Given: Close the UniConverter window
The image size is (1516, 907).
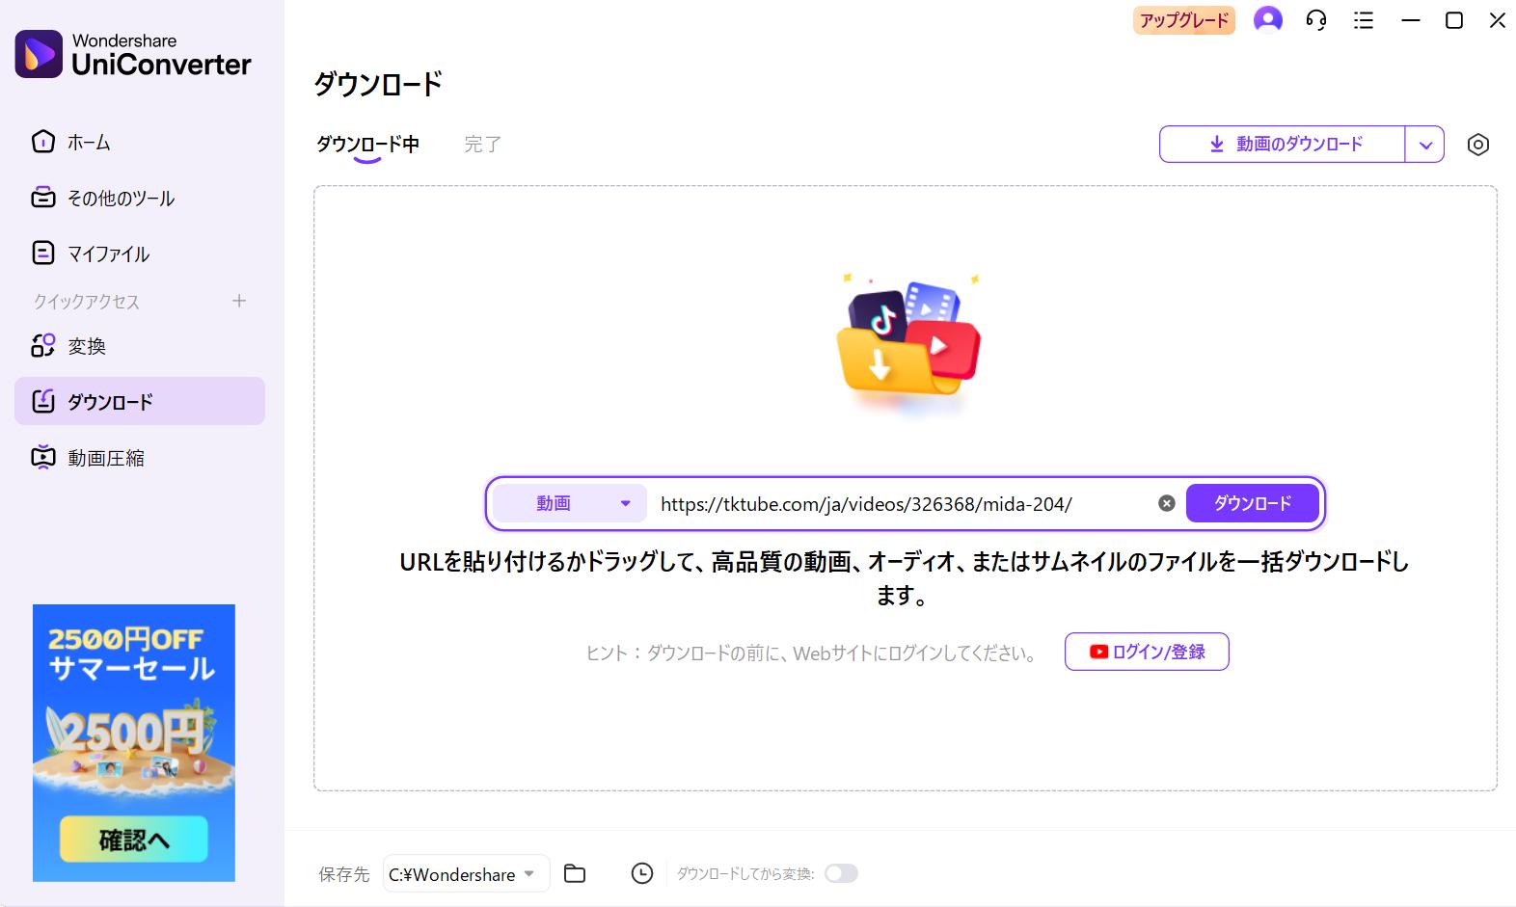Looking at the screenshot, I should tap(1498, 20).
